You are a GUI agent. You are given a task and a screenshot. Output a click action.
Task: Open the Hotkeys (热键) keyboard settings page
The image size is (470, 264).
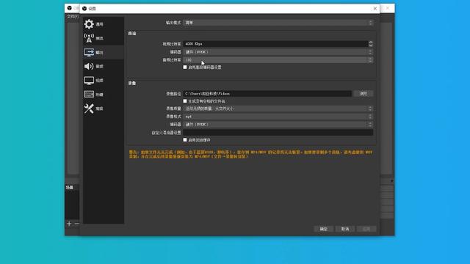[x=103, y=95]
